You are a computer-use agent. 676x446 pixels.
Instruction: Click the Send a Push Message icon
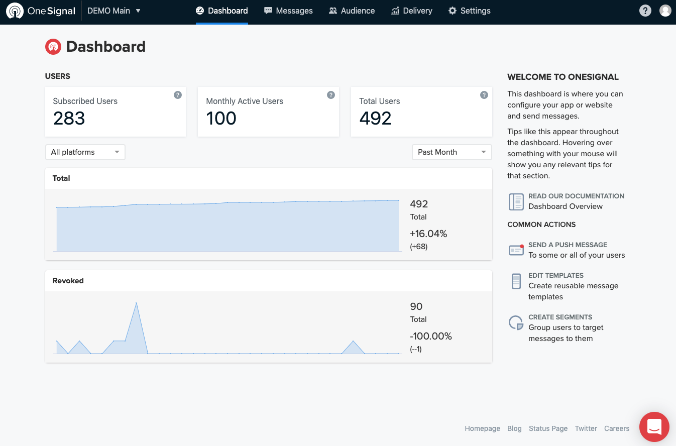[516, 250]
